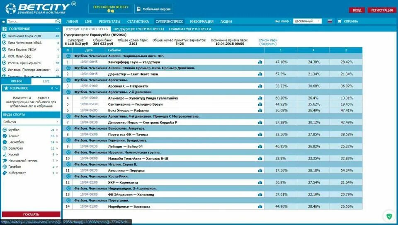Switch sidebar to ЛИНИЯ mode
This screenshot has height=225, width=398.
pos(16,81)
